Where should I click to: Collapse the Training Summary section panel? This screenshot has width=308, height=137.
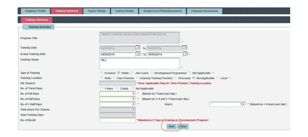click(26, 27)
